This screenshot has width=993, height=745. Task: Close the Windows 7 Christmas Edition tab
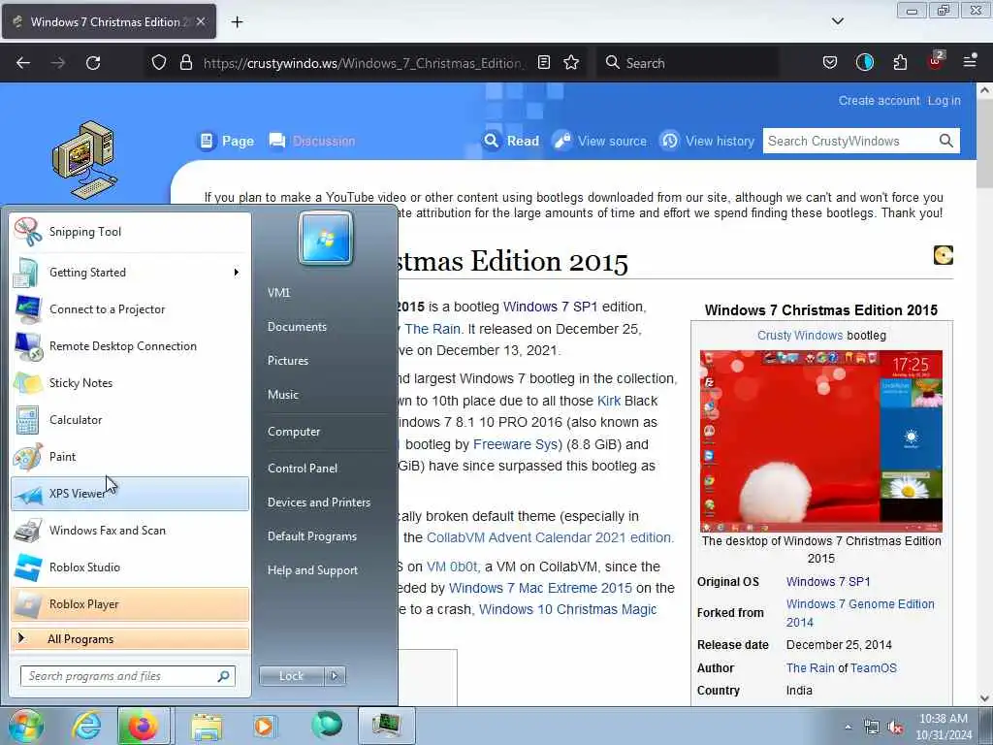[x=201, y=21]
